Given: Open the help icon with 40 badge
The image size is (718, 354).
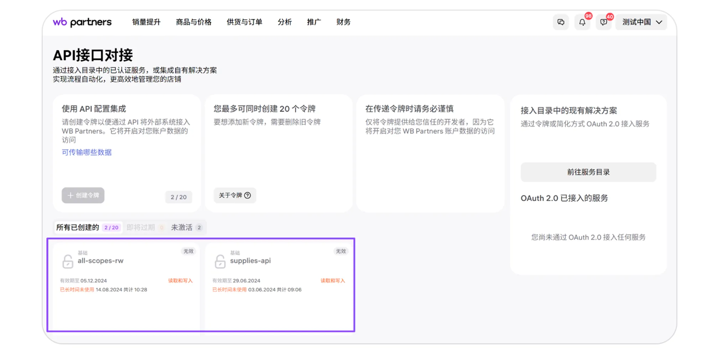Looking at the screenshot, I should pyautogui.click(x=604, y=22).
